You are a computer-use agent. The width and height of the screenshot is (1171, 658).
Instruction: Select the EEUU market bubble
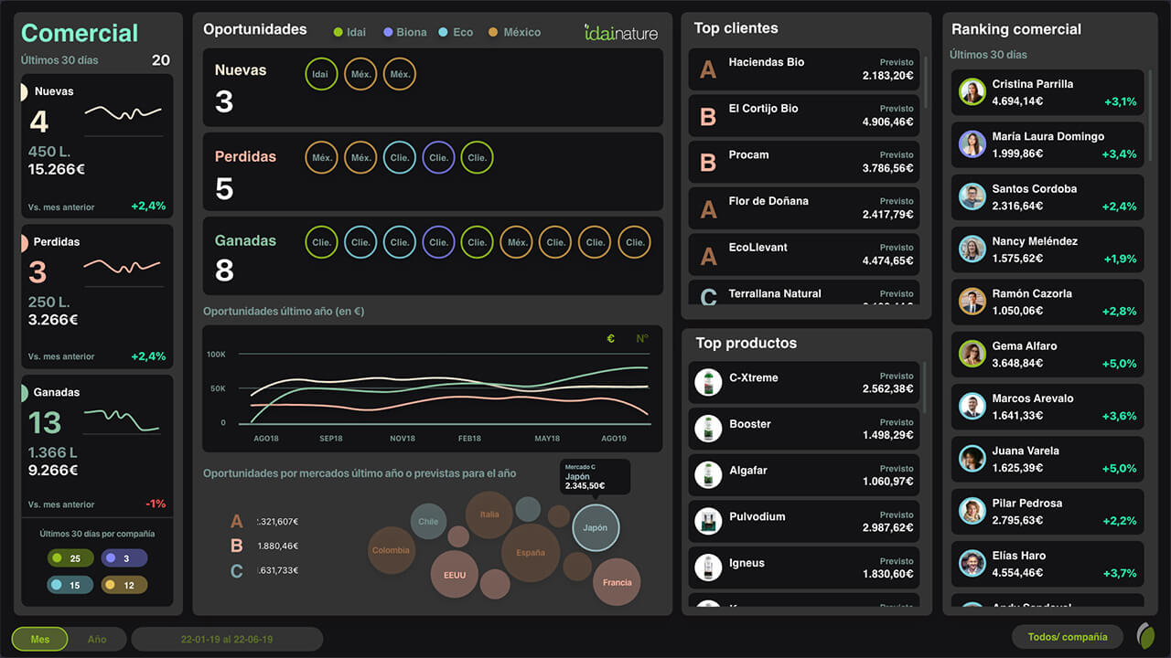pos(455,575)
